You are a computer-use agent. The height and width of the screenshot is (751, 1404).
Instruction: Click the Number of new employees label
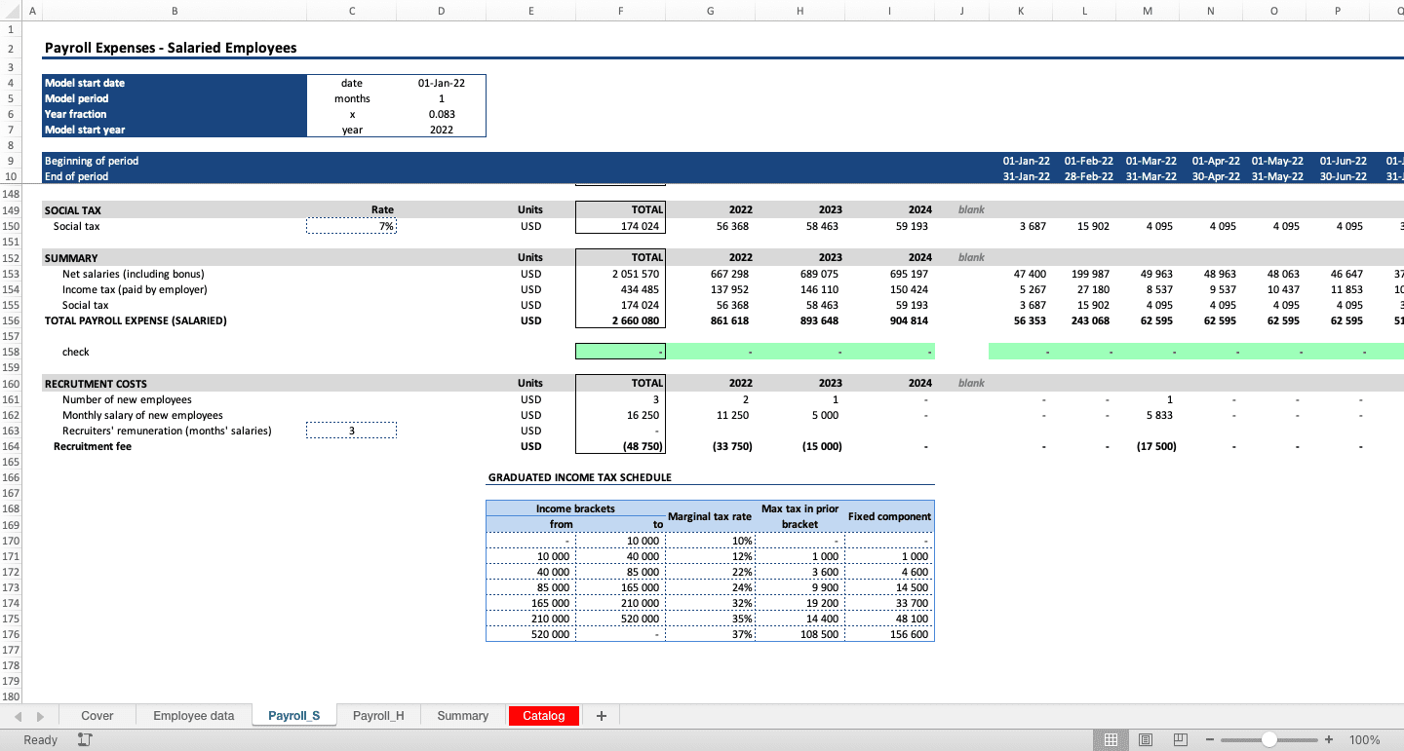(127, 399)
